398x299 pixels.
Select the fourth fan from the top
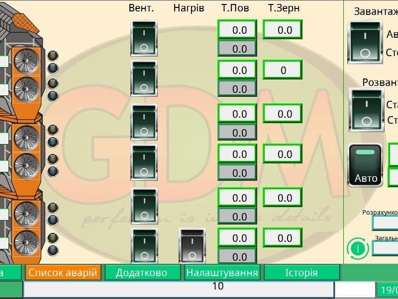tap(26, 166)
